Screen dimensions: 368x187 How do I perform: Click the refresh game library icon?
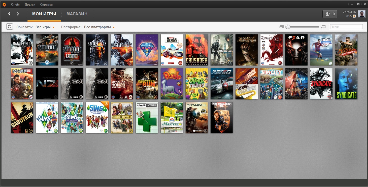click(9, 27)
